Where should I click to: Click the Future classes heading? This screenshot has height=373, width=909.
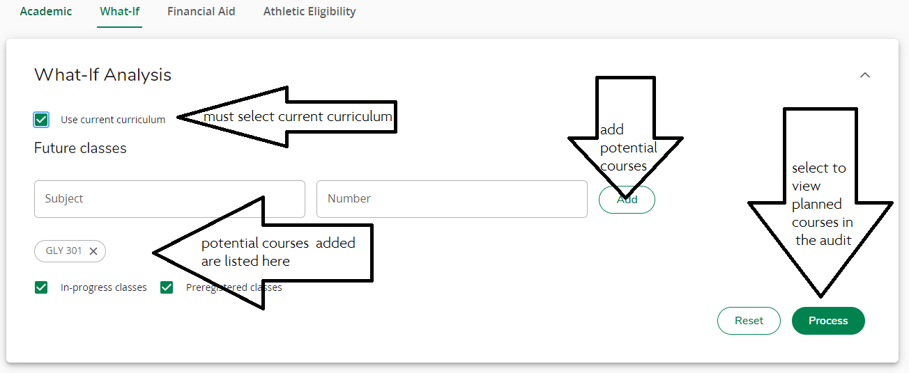[80, 148]
